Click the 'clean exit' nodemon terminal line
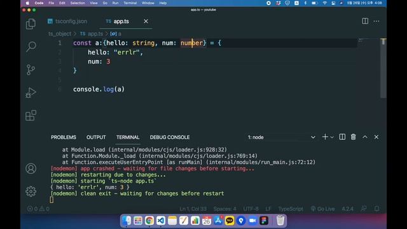407x229 pixels. 137,193
